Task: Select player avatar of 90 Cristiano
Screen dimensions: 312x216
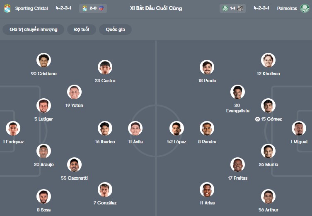Action: pyautogui.click(x=44, y=60)
